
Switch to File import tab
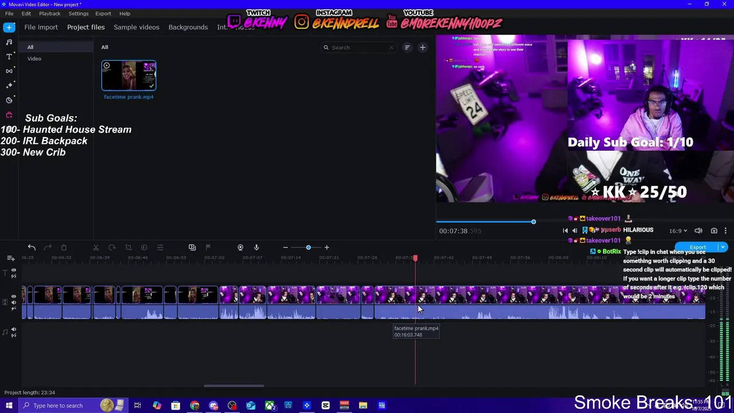tap(41, 27)
